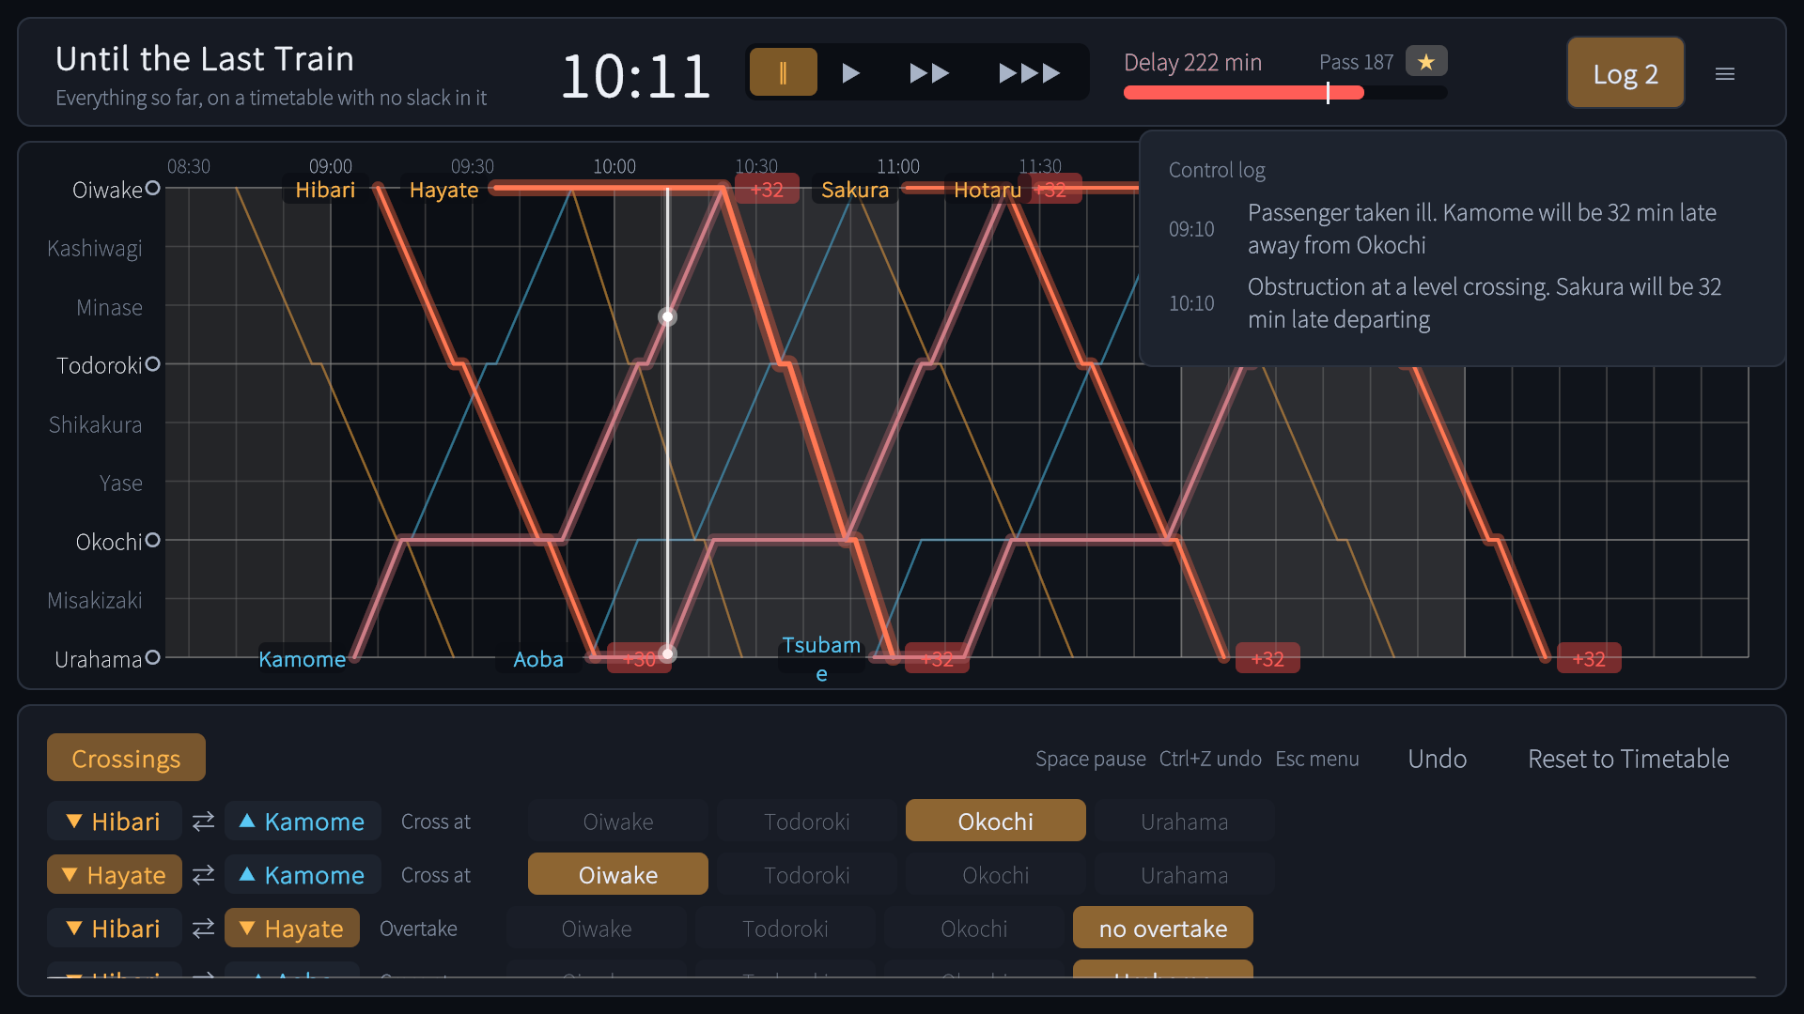Click the Sakura train label on the chart

(x=854, y=190)
